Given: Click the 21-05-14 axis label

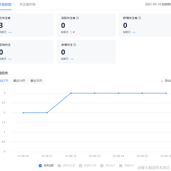Looking at the screenshot, I should tap(119, 156).
